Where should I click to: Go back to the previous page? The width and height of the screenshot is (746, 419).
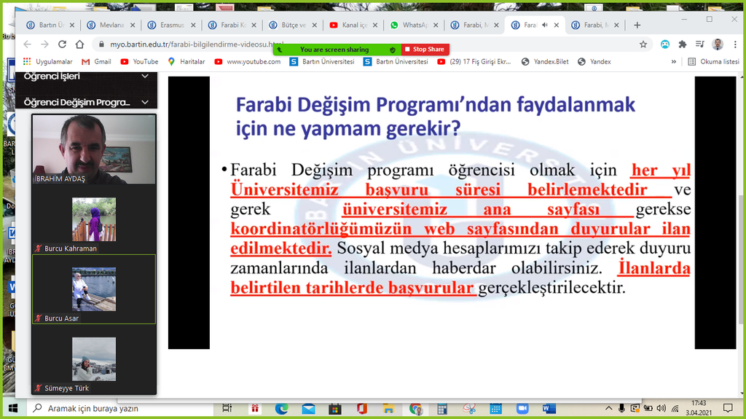coord(27,44)
